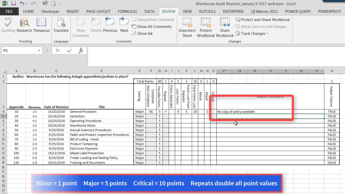
Task: Click the Enter checkmark in formula bar
Action: (x=69, y=50)
